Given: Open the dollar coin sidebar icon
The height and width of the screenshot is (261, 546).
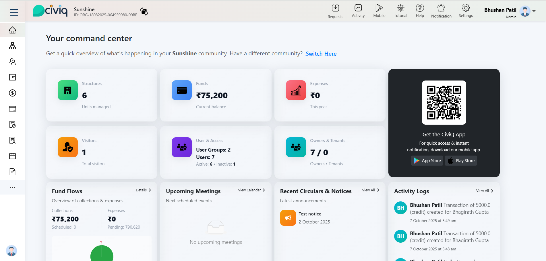Looking at the screenshot, I should [x=12, y=93].
